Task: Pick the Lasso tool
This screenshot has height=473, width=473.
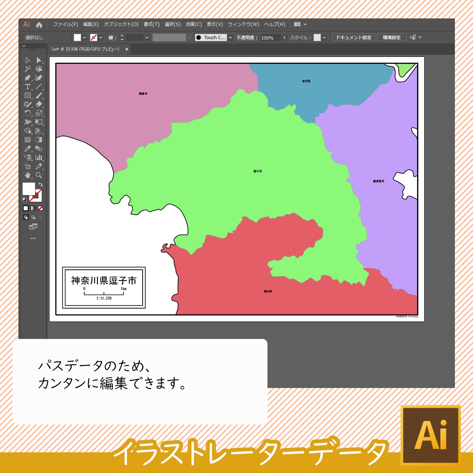Action: (39, 69)
